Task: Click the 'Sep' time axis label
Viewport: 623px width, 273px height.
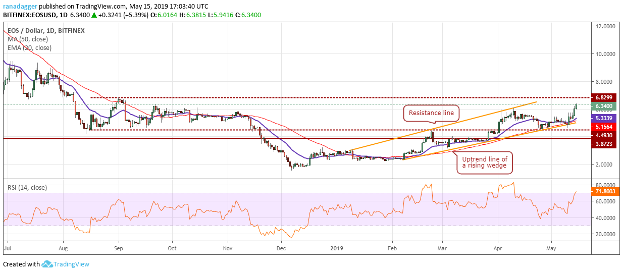Action: coord(119,248)
